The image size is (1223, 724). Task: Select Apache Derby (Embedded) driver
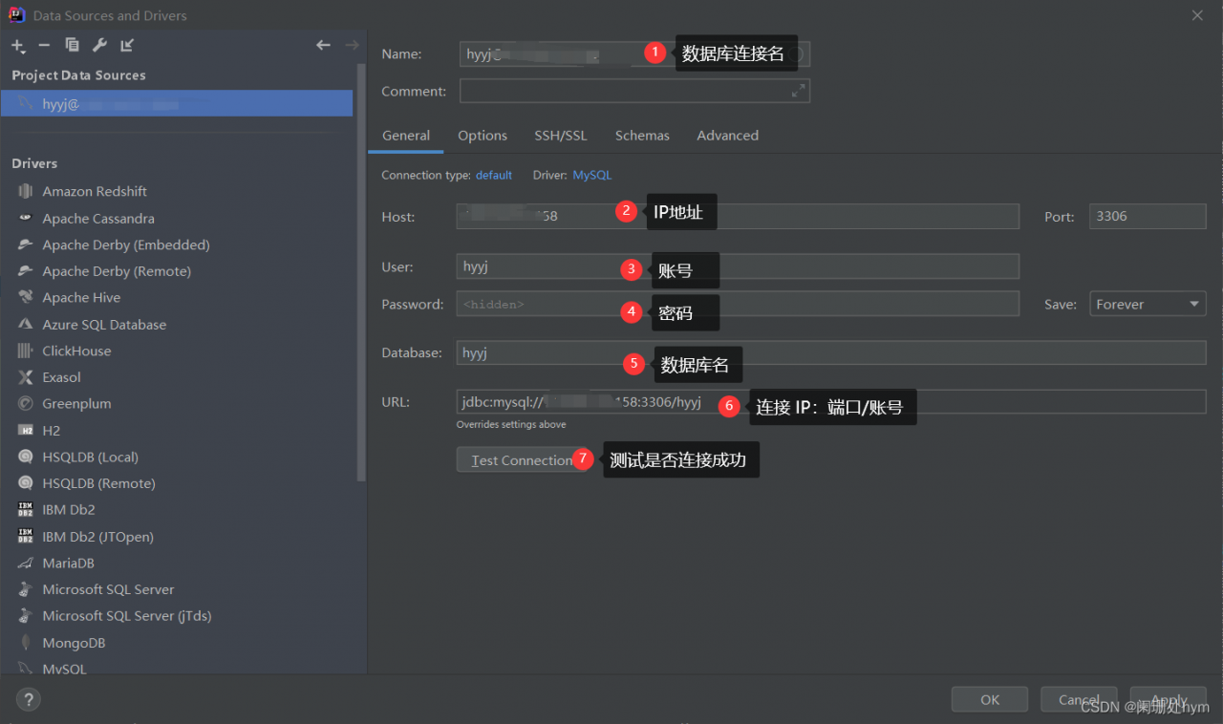[x=125, y=245]
